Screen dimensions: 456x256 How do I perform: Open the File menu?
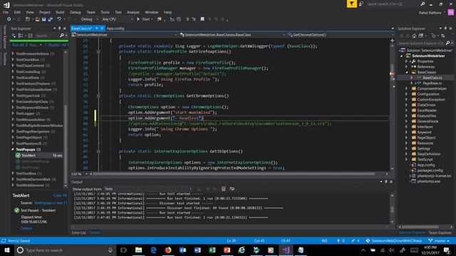click(6, 12)
